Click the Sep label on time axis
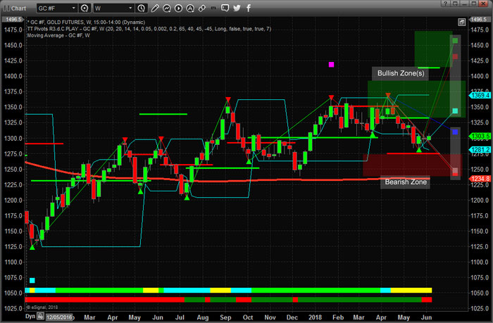 point(225,317)
